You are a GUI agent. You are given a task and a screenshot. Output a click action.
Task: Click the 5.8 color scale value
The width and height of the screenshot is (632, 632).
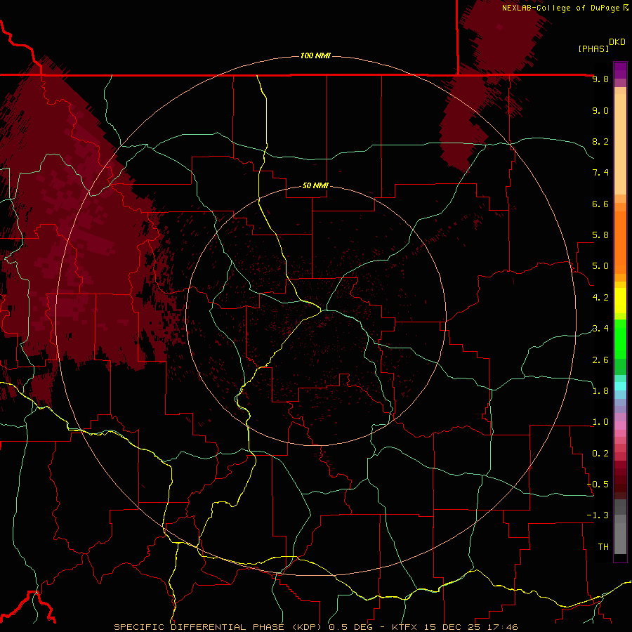click(600, 235)
